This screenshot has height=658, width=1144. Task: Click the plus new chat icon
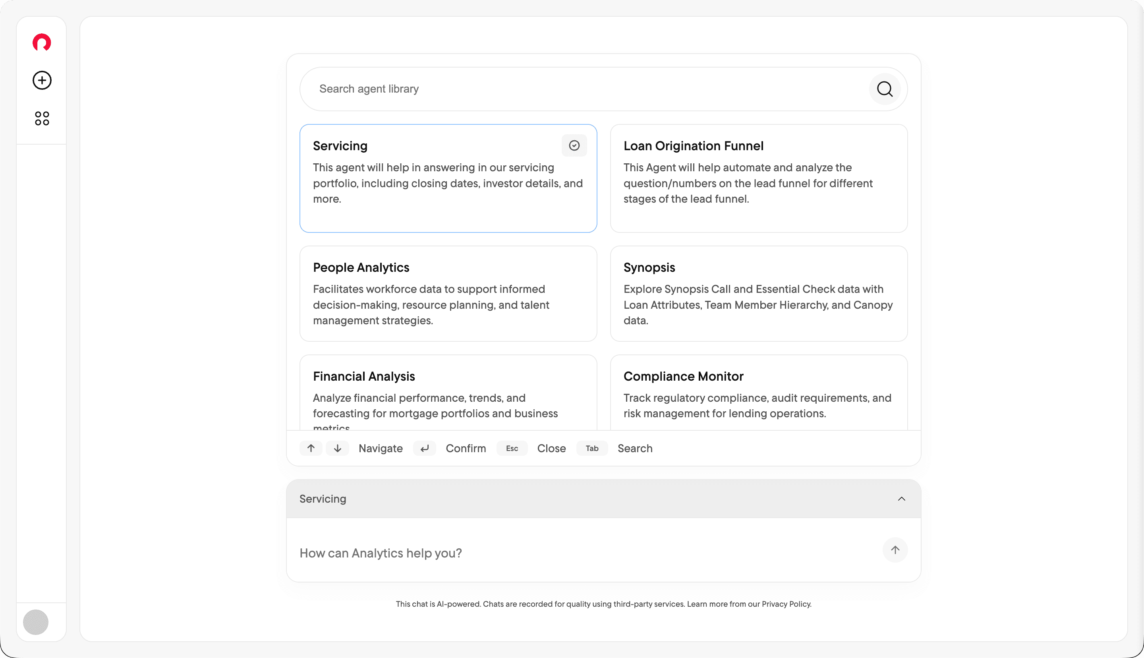42,80
